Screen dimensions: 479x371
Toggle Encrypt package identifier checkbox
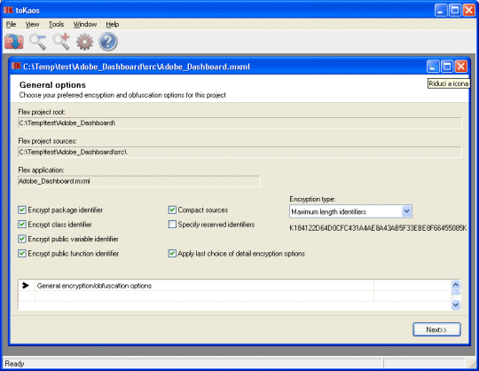21,210
